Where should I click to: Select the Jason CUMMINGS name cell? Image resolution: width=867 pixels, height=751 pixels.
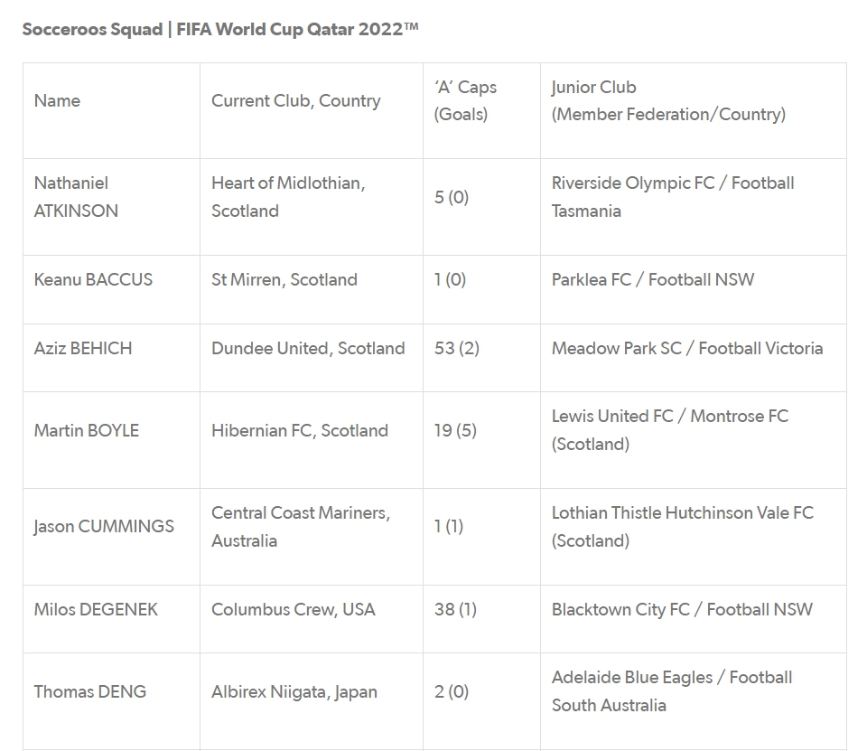click(x=104, y=527)
